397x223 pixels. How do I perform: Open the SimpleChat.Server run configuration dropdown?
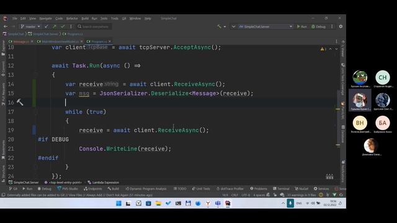tap(265, 26)
